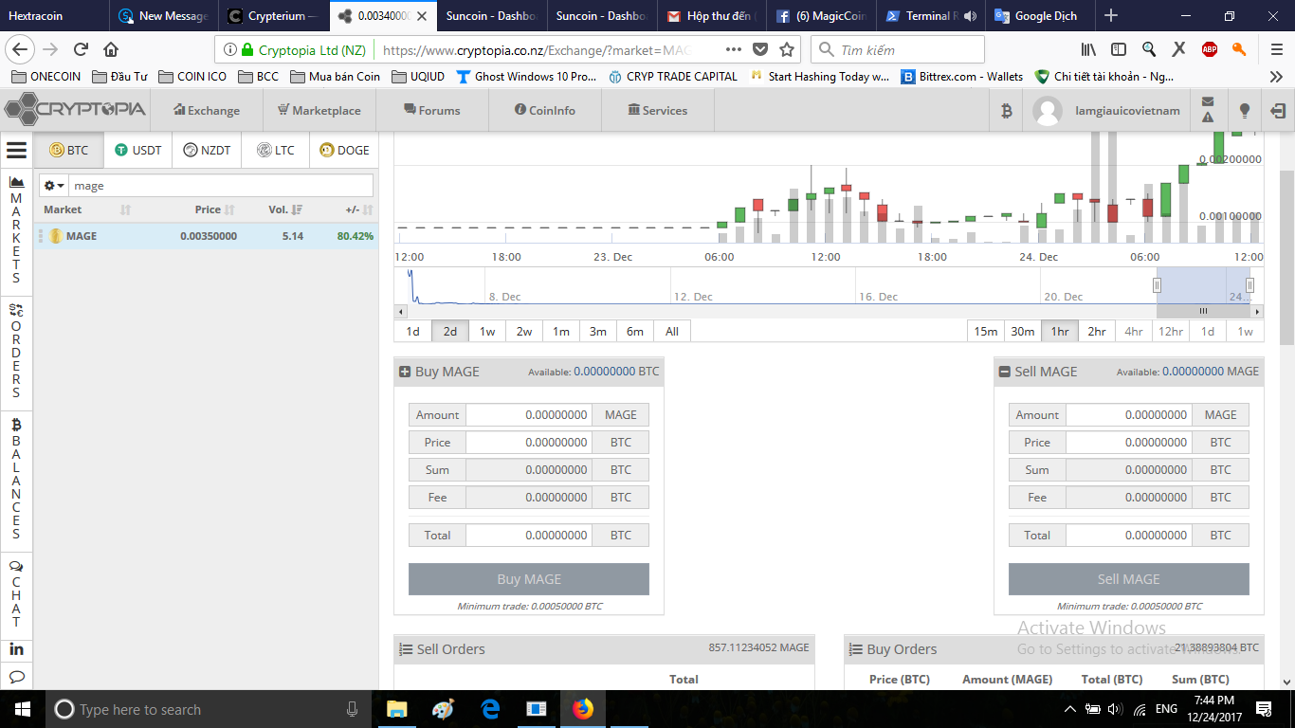
Task: Expand the Buy MAGE panel with its plus icon
Action: (x=405, y=372)
